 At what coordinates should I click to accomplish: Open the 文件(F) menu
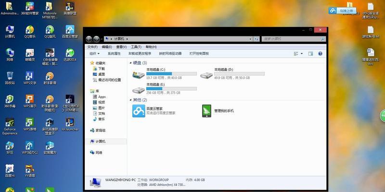point(92,47)
